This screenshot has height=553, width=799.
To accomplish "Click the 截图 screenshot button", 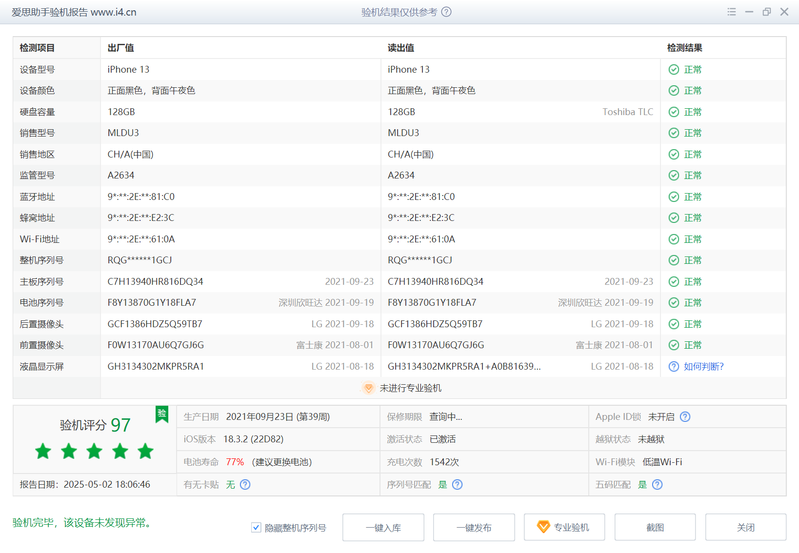I will pos(655,527).
